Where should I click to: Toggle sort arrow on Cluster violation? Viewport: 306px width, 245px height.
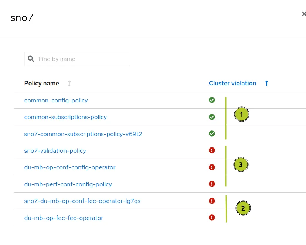(266, 83)
